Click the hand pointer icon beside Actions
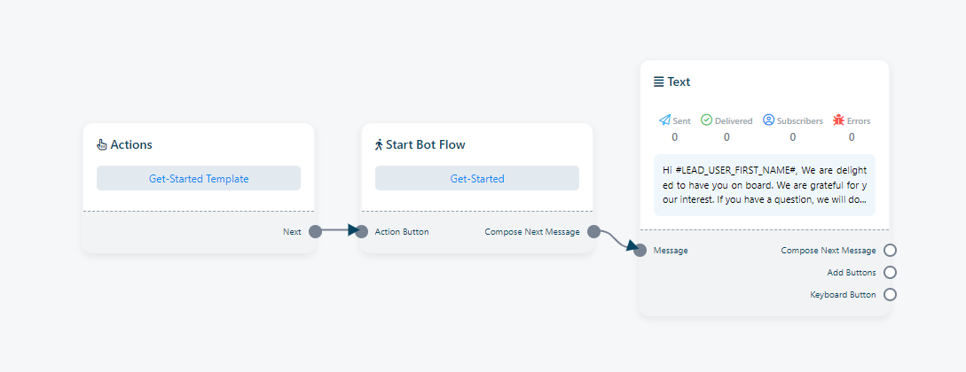 (101, 144)
